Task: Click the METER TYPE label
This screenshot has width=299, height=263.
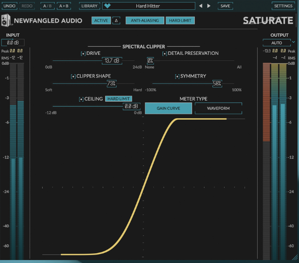Action: click(x=193, y=99)
